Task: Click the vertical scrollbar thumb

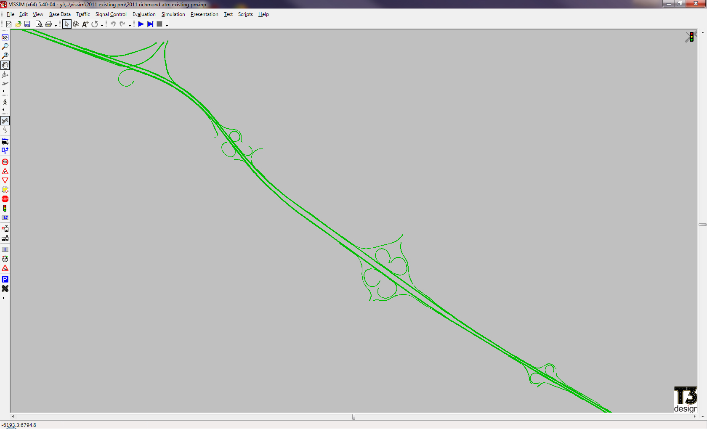Action: pyautogui.click(x=702, y=225)
